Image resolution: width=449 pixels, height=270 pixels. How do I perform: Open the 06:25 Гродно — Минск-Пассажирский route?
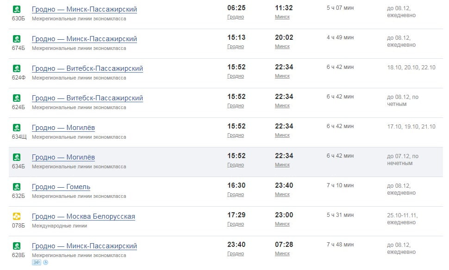click(84, 9)
